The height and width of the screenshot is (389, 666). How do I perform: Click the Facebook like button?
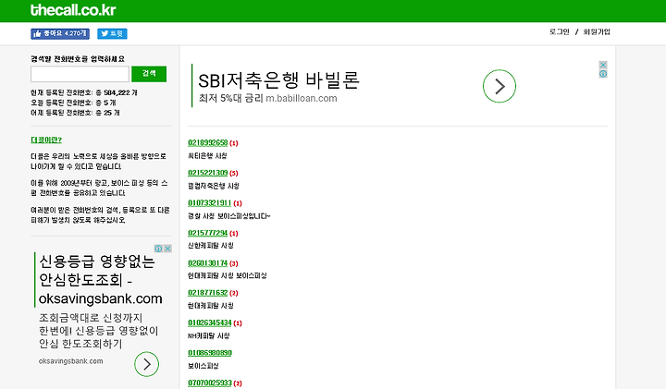60,34
